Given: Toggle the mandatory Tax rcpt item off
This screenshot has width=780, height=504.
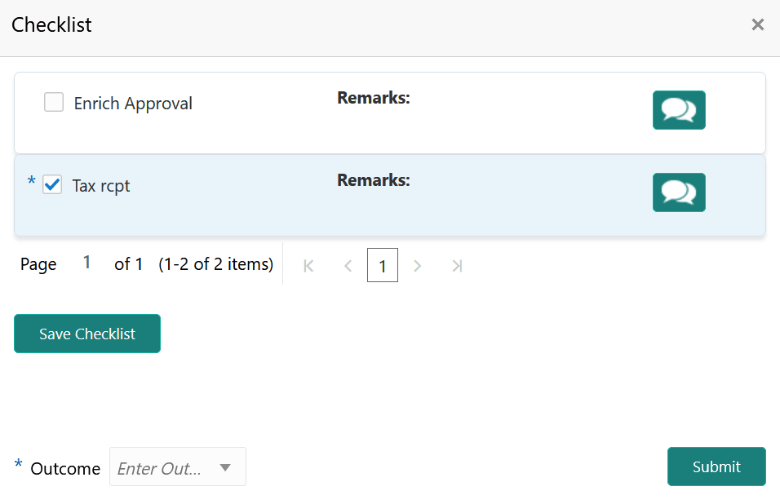Looking at the screenshot, I should [52, 184].
